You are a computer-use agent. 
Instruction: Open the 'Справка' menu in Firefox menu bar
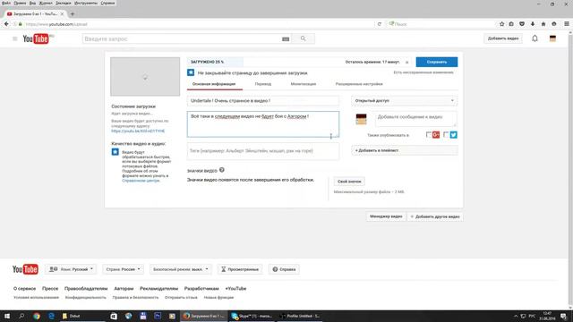[107, 3]
